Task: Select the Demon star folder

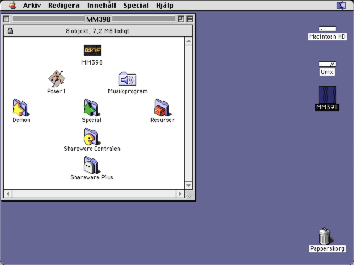Action: click(21, 108)
